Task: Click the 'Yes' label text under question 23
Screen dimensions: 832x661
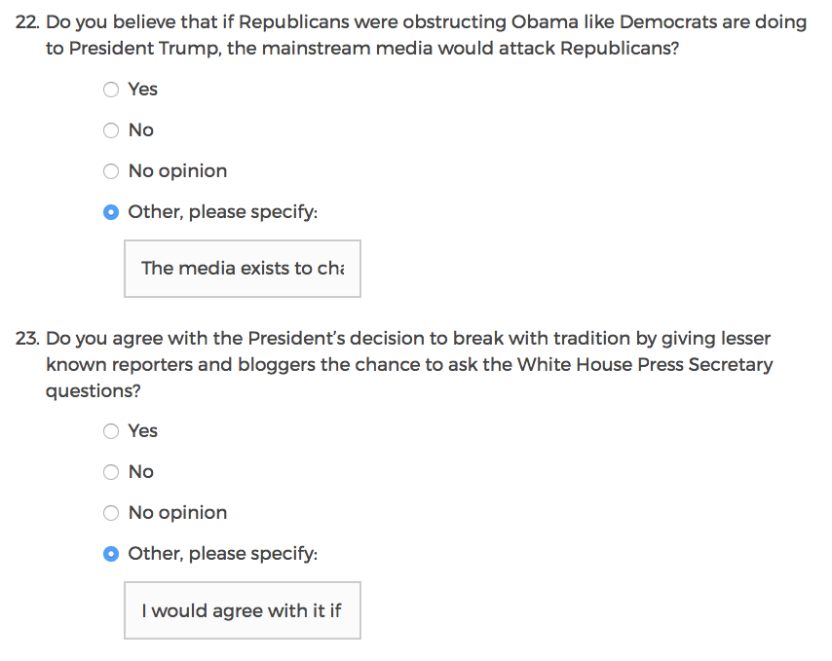Action: [143, 431]
